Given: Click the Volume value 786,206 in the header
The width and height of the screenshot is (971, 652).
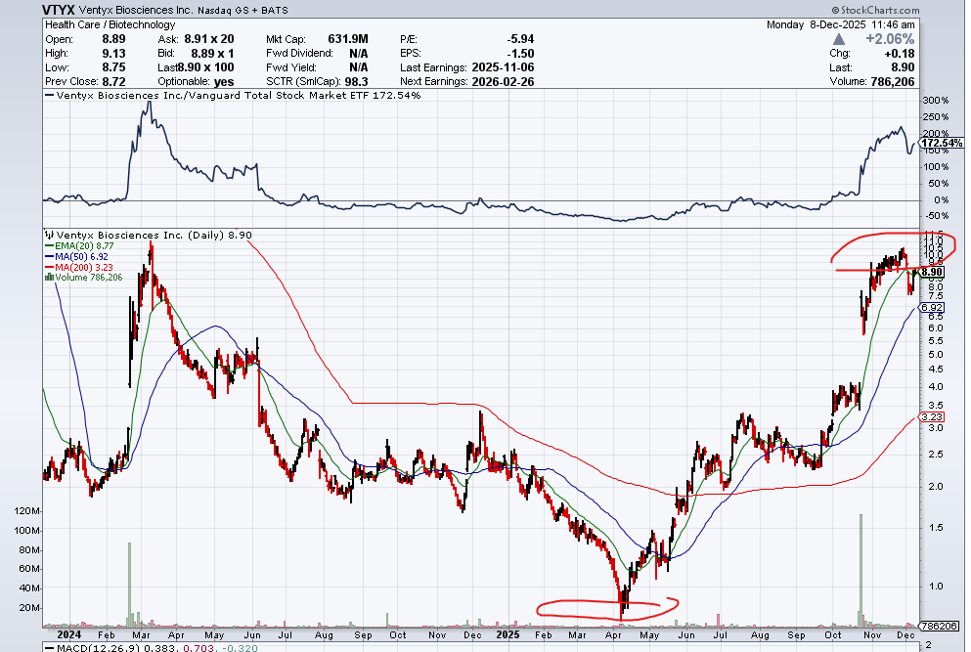Looking at the screenshot, I should coord(892,82).
